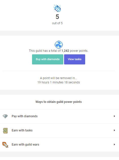Click the guild wars sword icon
The image size is (119, 160).
click(x=5, y=145)
